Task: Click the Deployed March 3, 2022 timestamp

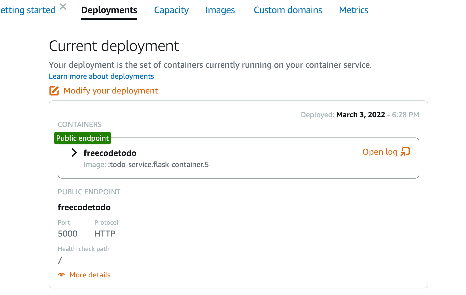Action: [x=360, y=115]
